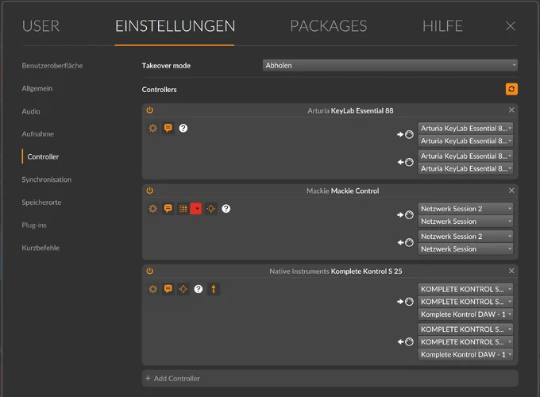
Task: Click the crosshair icon for Komplete Kontrol S 25
Action: [183, 289]
